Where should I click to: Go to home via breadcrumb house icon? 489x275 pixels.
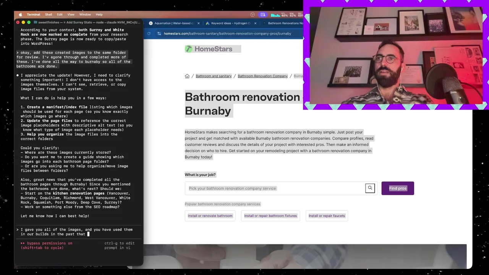(187, 76)
